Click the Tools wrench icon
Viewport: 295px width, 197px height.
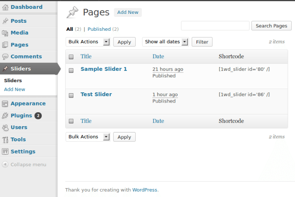point(5,140)
